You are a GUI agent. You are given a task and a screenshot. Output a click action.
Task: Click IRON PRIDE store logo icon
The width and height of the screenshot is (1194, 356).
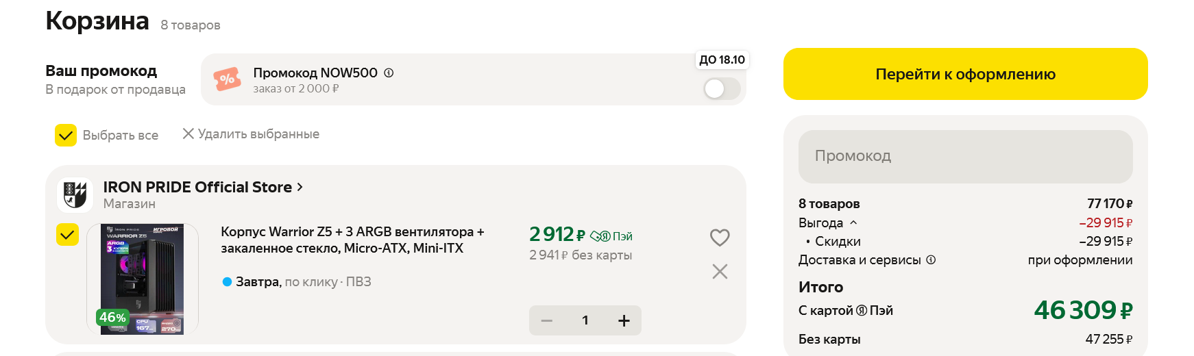pos(75,194)
